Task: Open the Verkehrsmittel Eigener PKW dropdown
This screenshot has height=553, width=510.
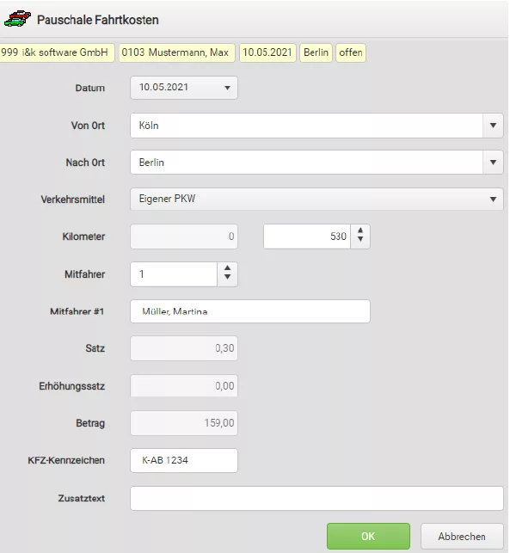Action: click(316, 199)
